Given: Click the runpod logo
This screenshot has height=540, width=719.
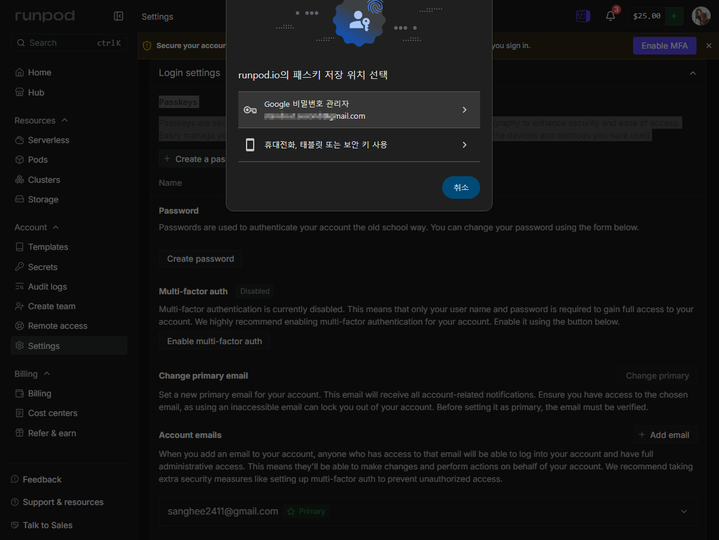Looking at the screenshot, I should point(45,16).
